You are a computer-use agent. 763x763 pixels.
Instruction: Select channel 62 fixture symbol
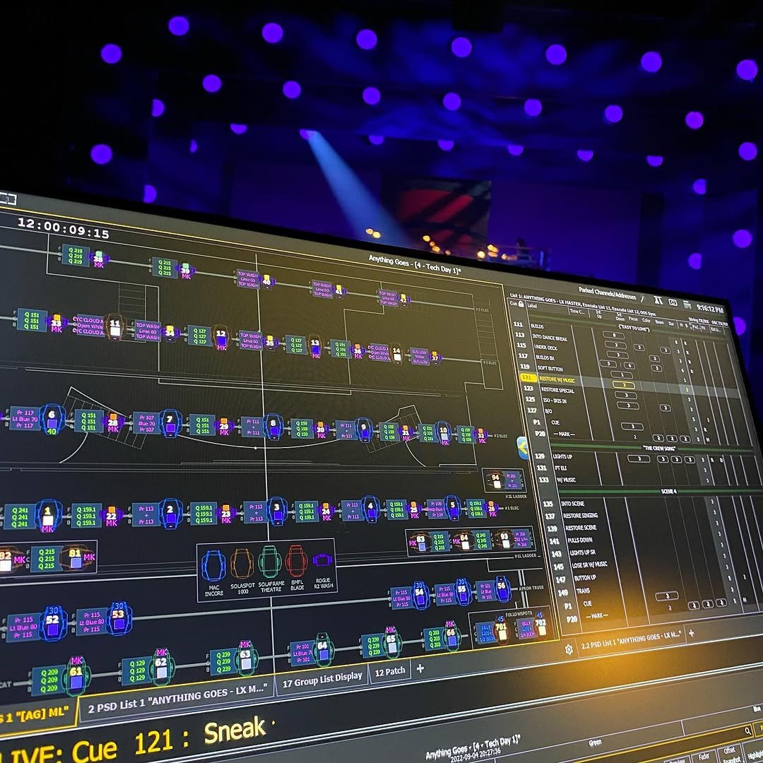click(161, 667)
